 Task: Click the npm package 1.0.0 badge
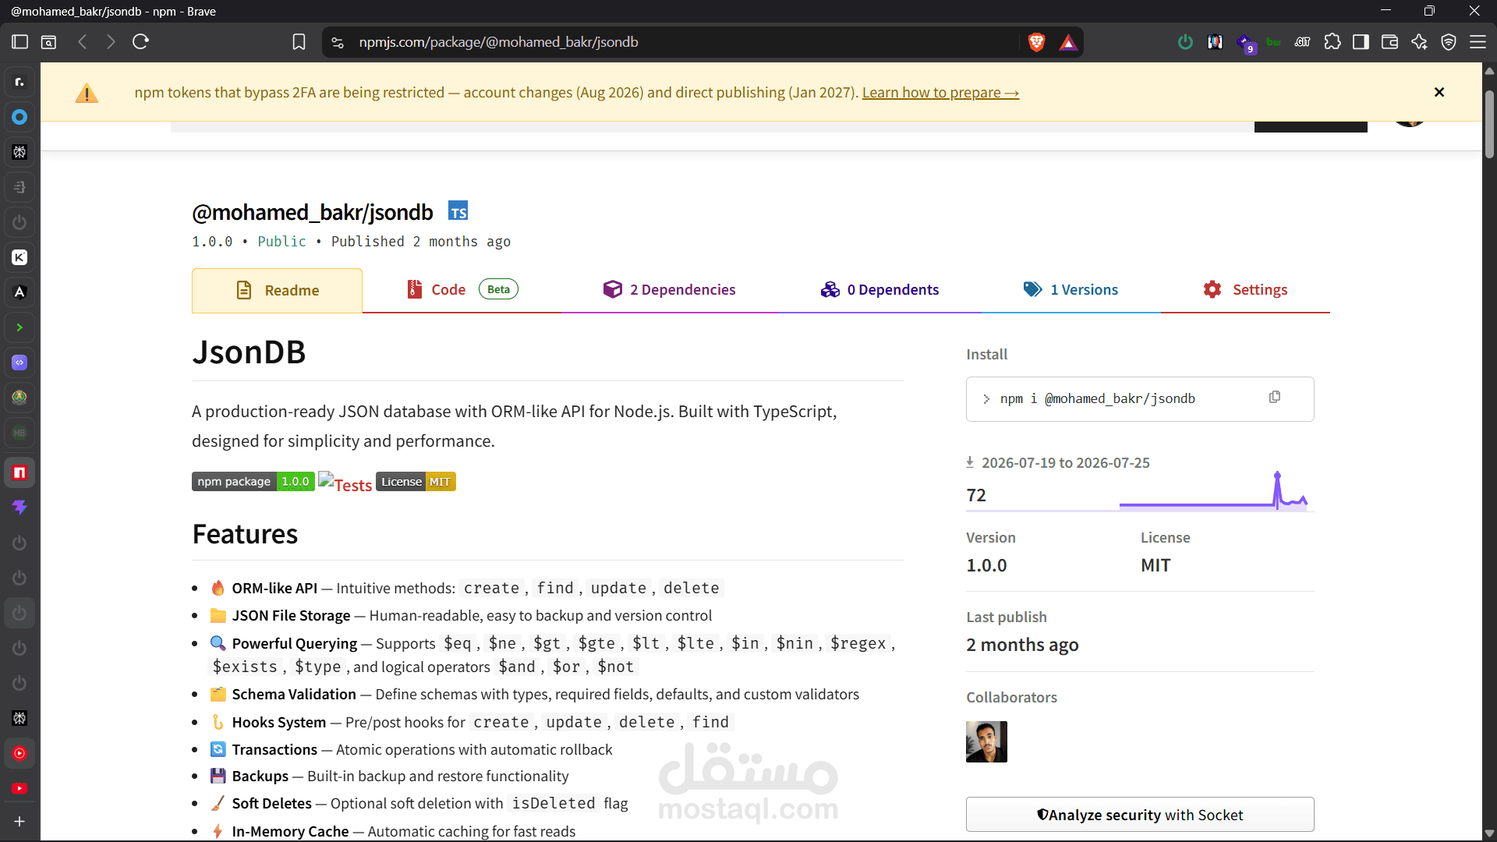click(253, 482)
